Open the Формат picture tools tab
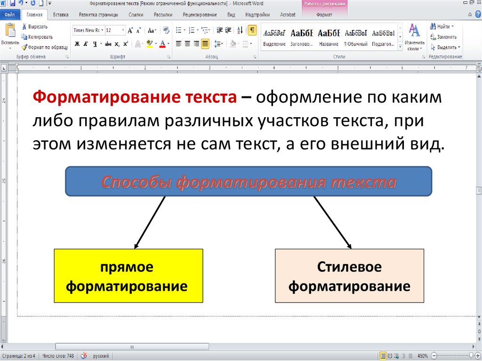Image resolution: width=482 pixels, height=361 pixels. coord(324,15)
